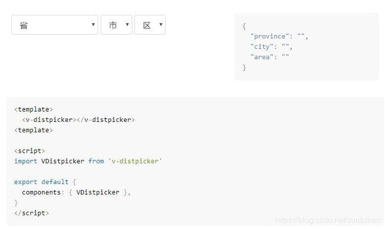
Task: Click the first <template> tag in code
Action: tap(33, 109)
